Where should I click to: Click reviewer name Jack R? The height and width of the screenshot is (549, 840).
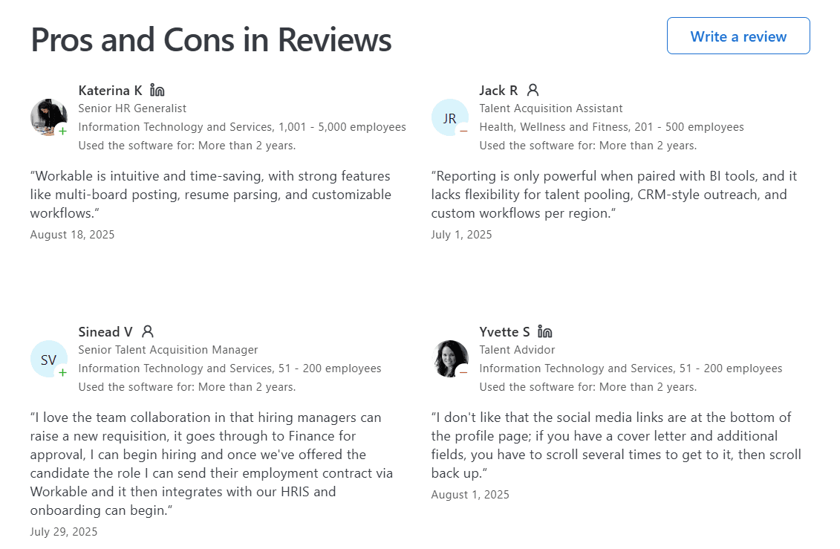click(x=498, y=91)
